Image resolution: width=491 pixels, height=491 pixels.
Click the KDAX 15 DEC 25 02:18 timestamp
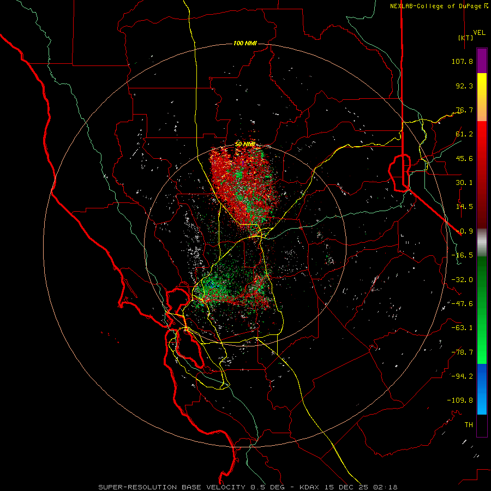pyautogui.click(x=348, y=487)
